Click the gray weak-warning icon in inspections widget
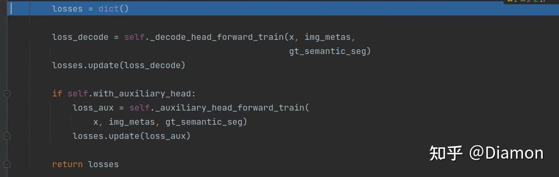Image resolution: width=559 pixels, height=177 pixels. pos(522,1)
